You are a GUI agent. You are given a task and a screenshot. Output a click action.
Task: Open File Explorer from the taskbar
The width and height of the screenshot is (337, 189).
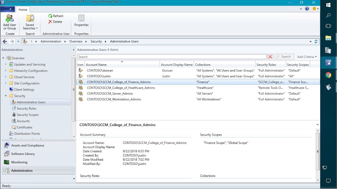[x=328, y=38]
